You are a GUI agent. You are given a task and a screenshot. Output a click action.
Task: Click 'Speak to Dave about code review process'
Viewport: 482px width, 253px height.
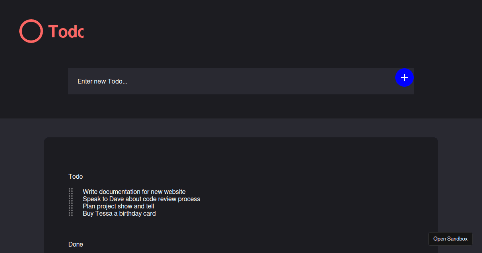[141, 199]
